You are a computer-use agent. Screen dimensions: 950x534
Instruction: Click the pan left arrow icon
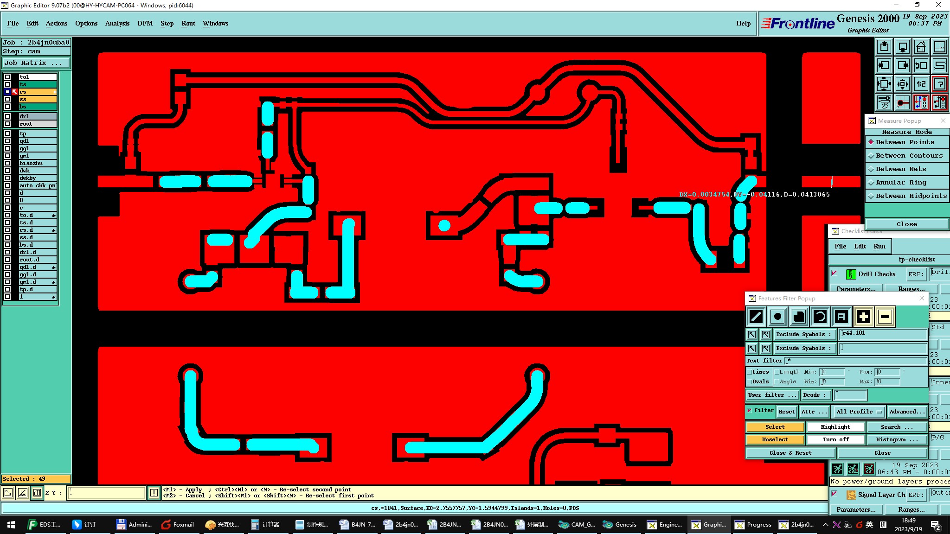coord(884,65)
